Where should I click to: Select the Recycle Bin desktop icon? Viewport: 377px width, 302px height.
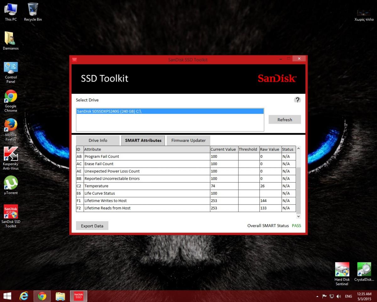coord(33,12)
